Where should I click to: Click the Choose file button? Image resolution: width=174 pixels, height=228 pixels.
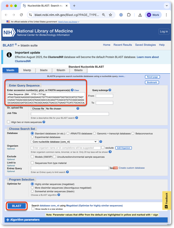pyautogui.click(x=38, y=109)
